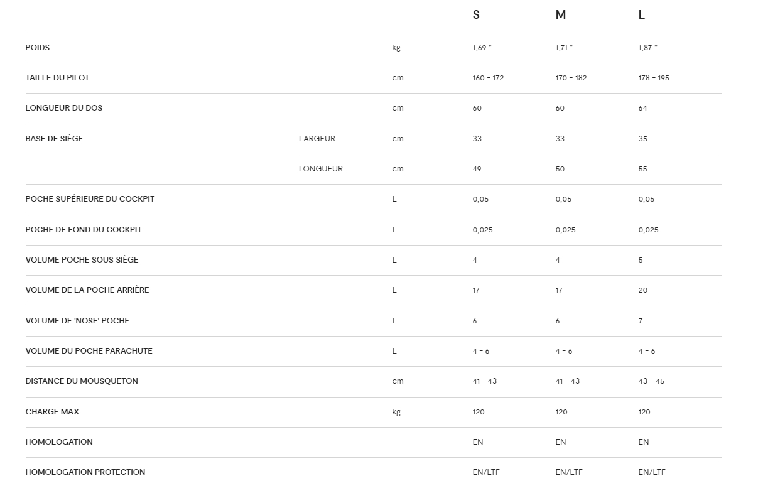The image size is (758, 493).
Task: Select DISTANCE DU MOUSQUETON label
Action: tap(82, 381)
